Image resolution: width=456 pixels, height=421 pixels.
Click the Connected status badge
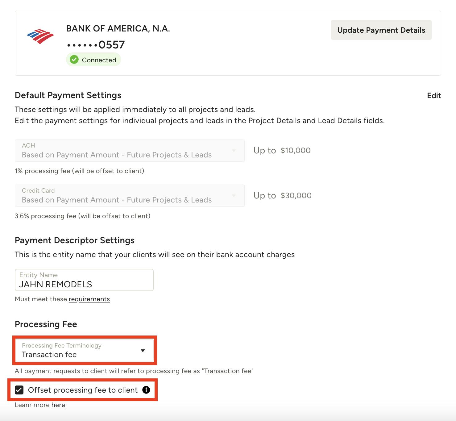[93, 59]
